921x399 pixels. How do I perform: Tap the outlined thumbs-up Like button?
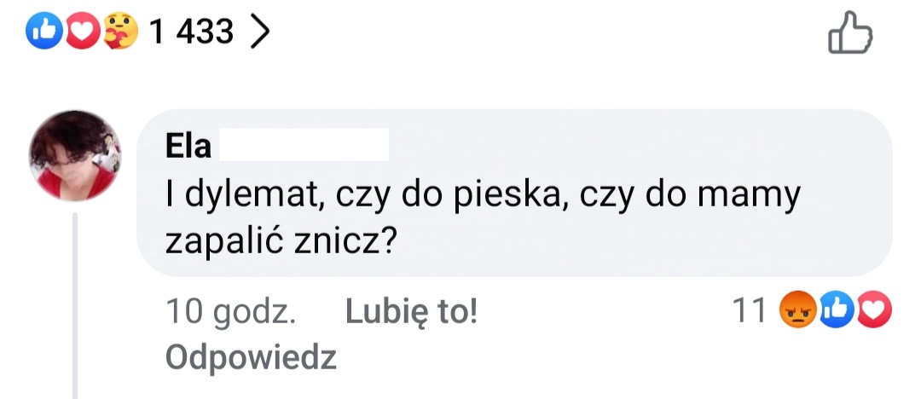coord(851,33)
